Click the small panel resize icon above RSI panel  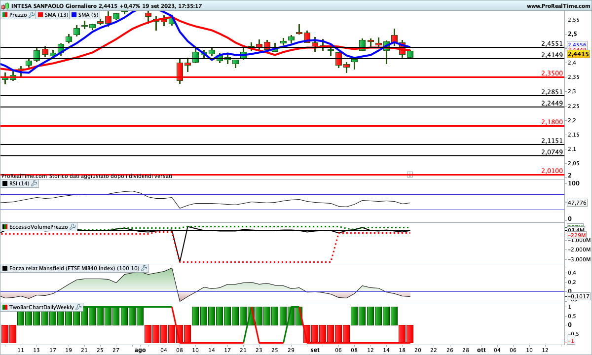pyautogui.click(x=409, y=174)
